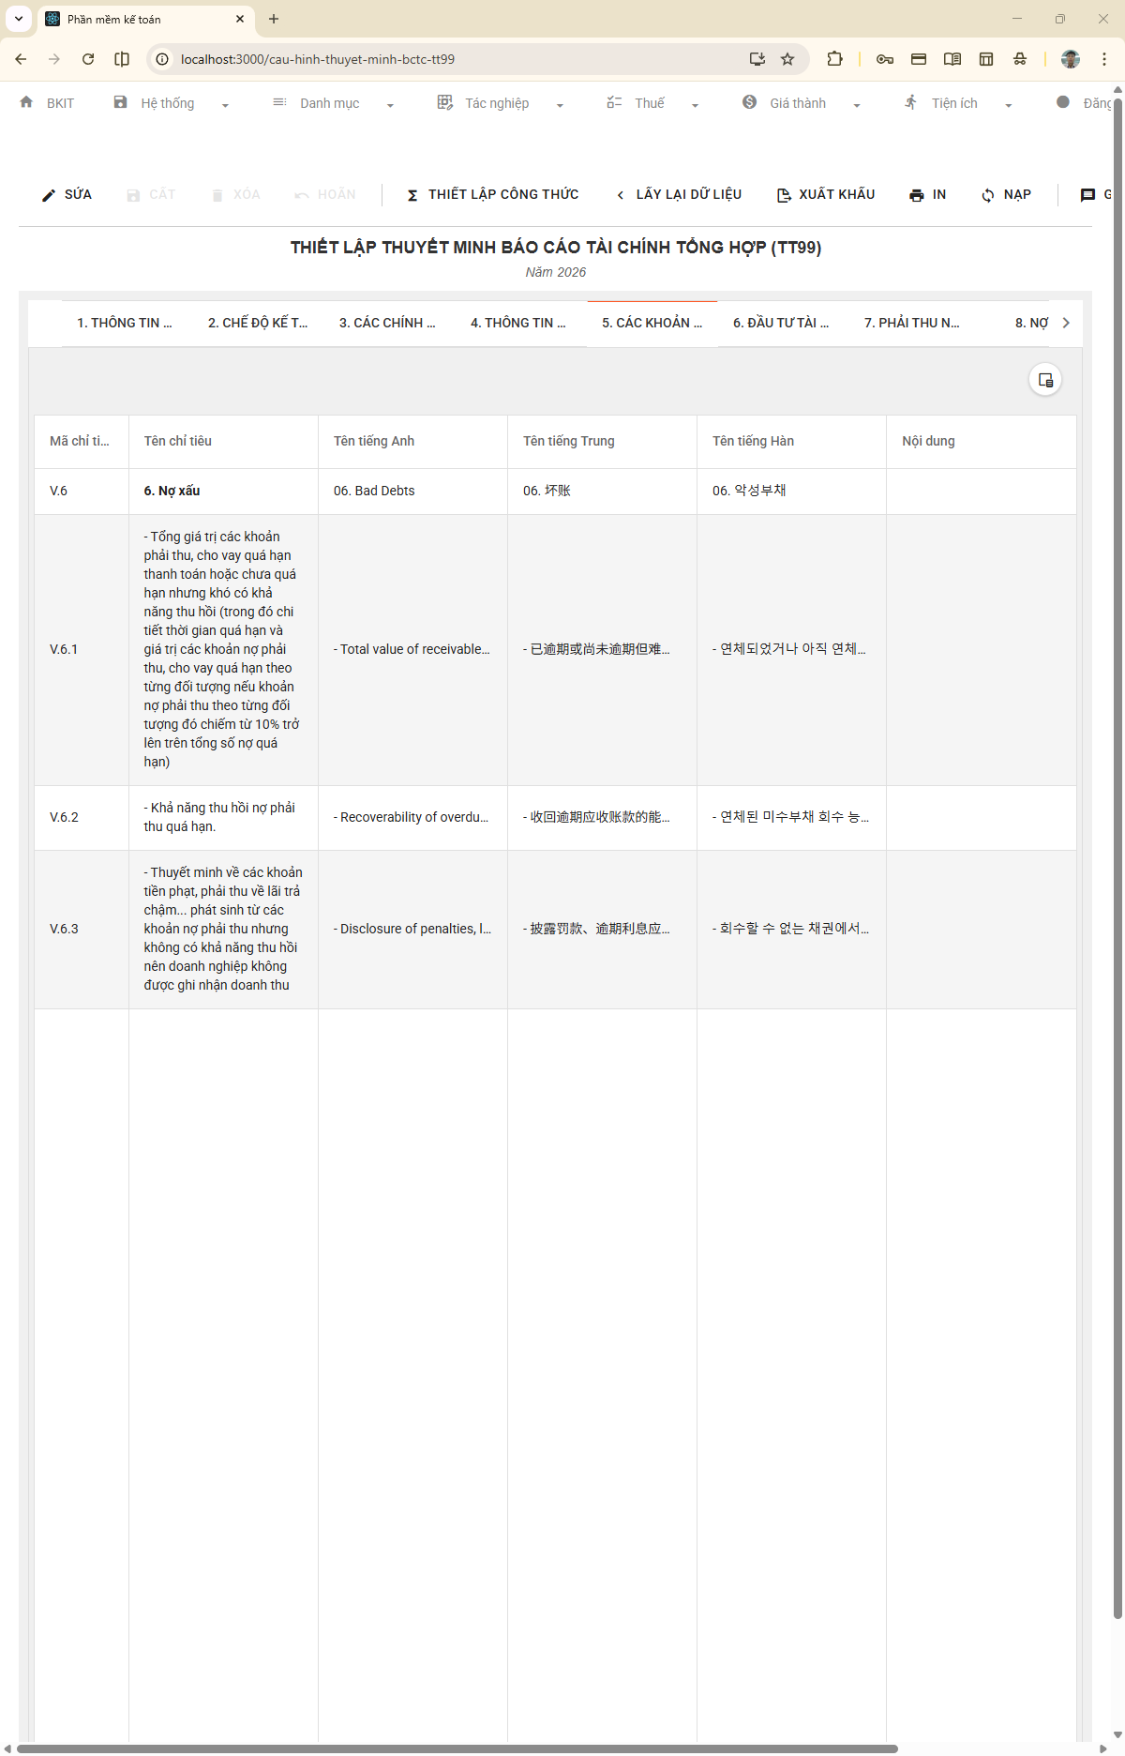The height and width of the screenshot is (1756, 1125).
Task: Click the password manager key icon
Action: tap(885, 59)
